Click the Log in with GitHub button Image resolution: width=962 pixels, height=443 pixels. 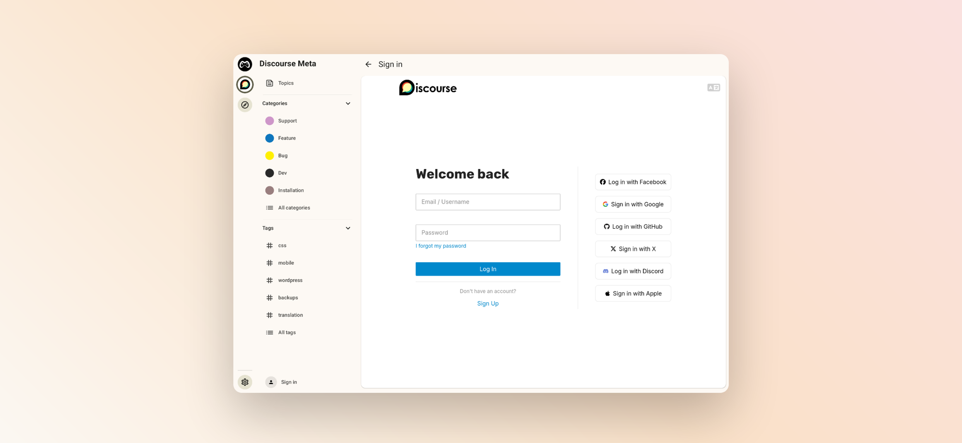633,226
